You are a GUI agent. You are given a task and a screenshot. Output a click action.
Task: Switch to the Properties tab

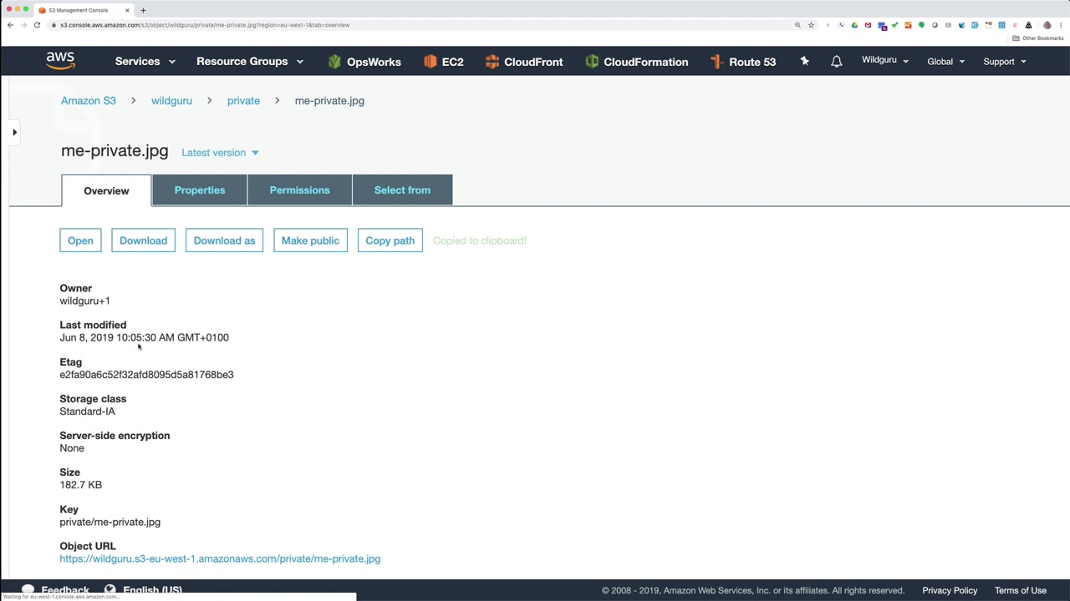200,189
